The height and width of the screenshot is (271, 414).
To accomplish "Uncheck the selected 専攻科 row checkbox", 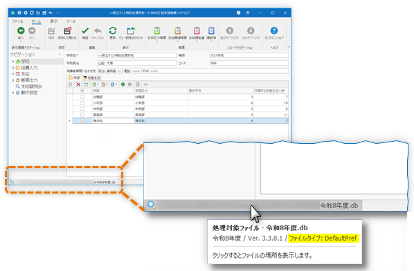I will pyautogui.click(x=82, y=121).
